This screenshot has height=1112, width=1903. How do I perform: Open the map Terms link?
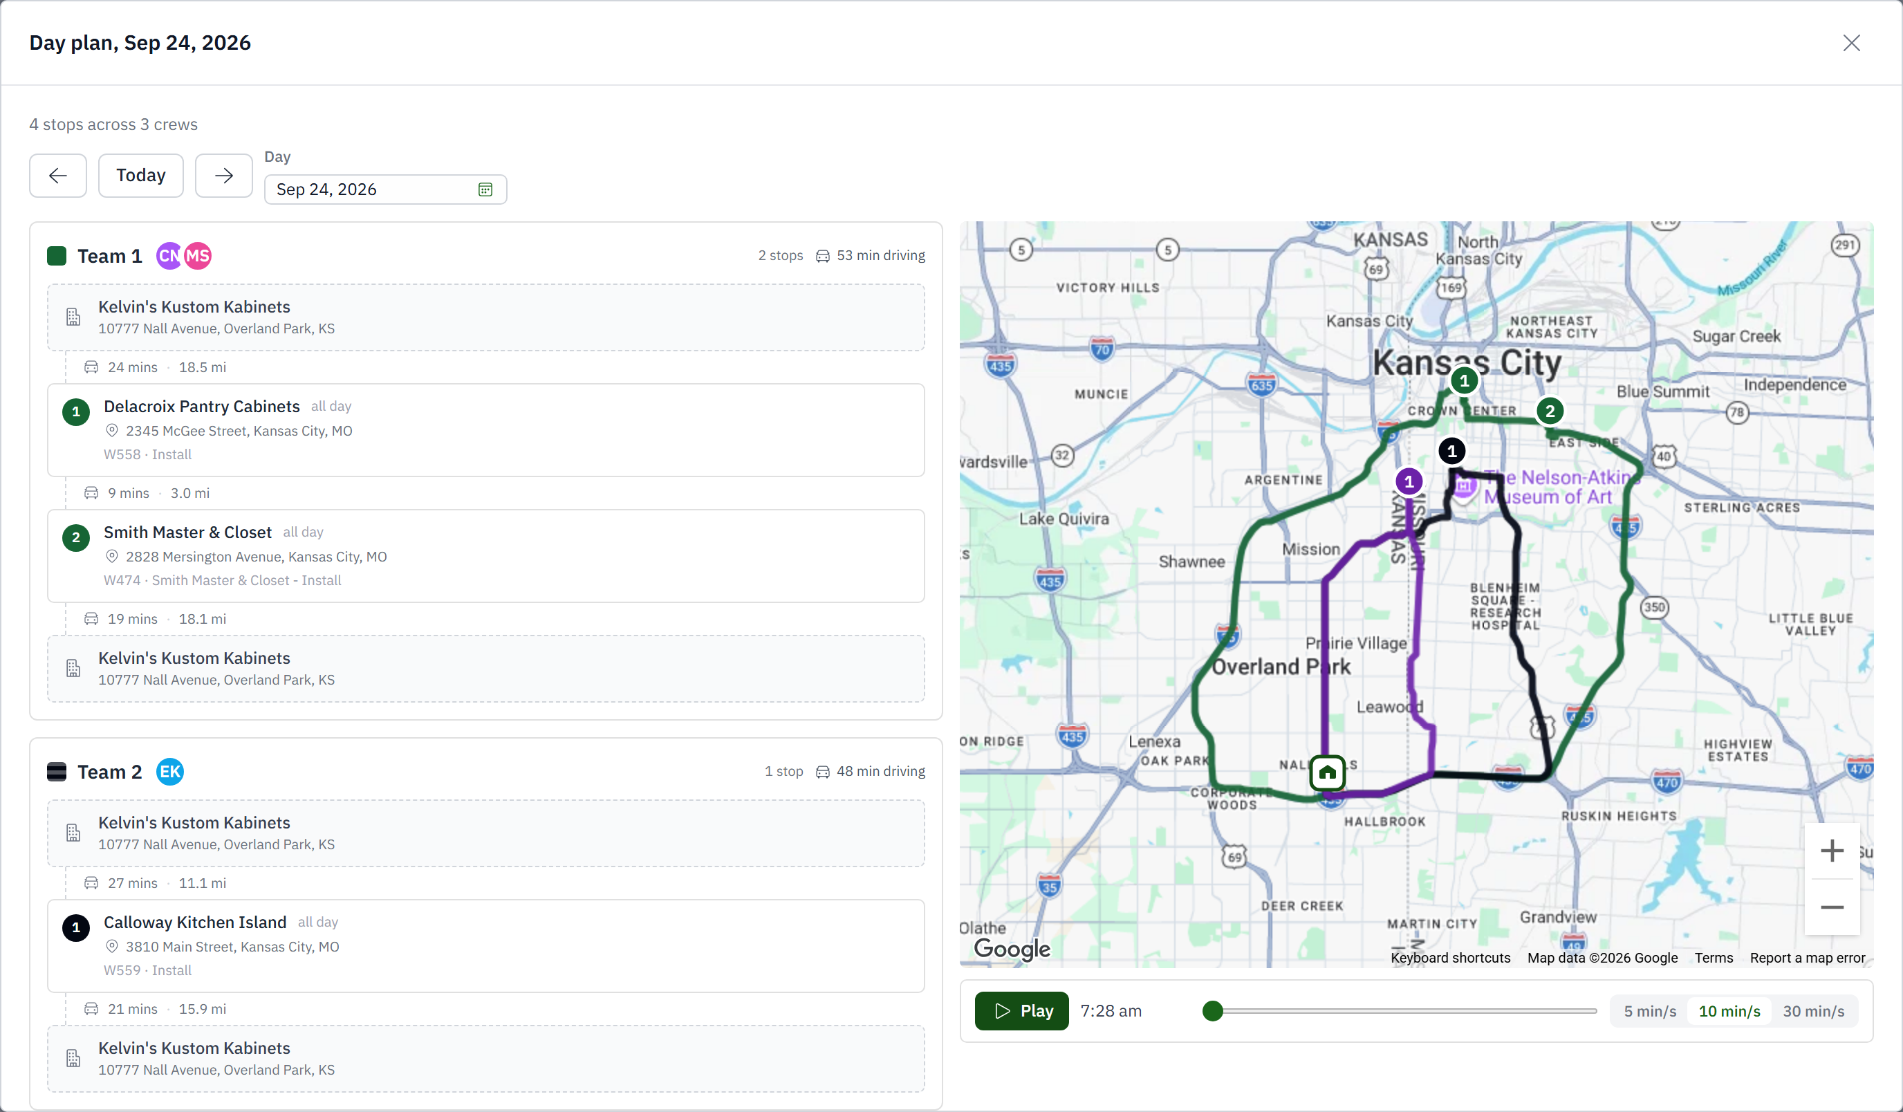pos(1714,958)
